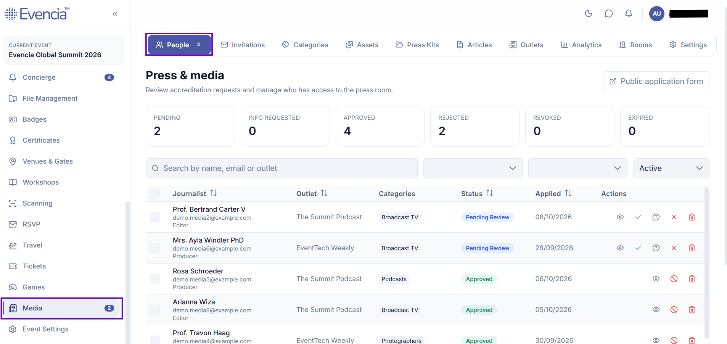This screenshot has height=344, width=727.
Task: Open the empty dropdown beside Active filter
Action: tap(577, 168)
